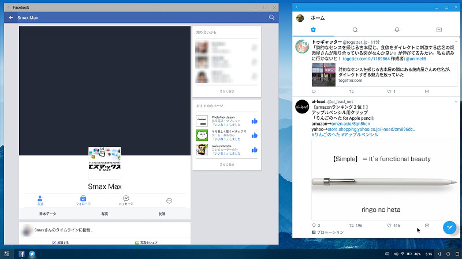This screenshot has height=259, width=462.
Task: Switch to Twitter from the taskbar
Action: tap(32, 254)
